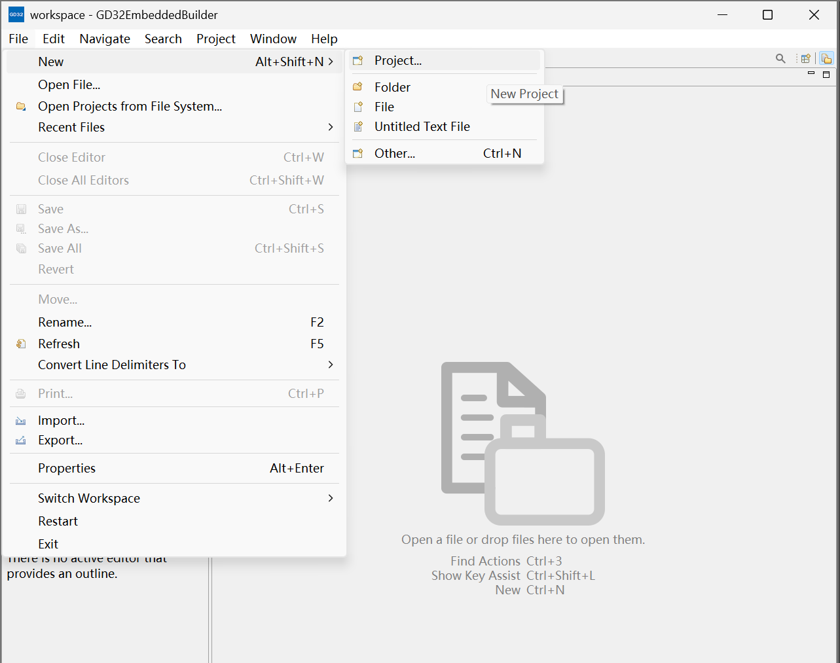Open the Help menu
The width and height of the screenshot is (840, 663).
(x=324, y=39)
